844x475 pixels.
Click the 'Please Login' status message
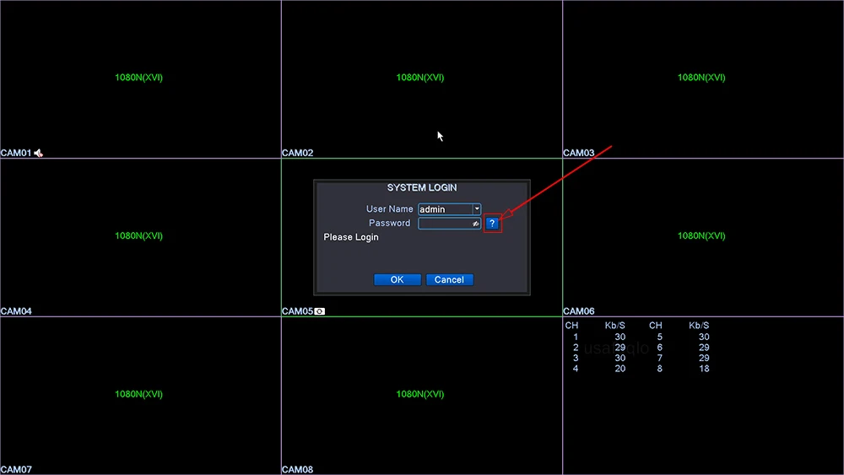pyautogui.click(x=351, y=237)
